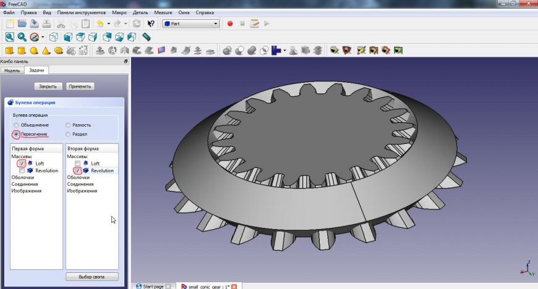Click the open folder icon

(22, 23)
